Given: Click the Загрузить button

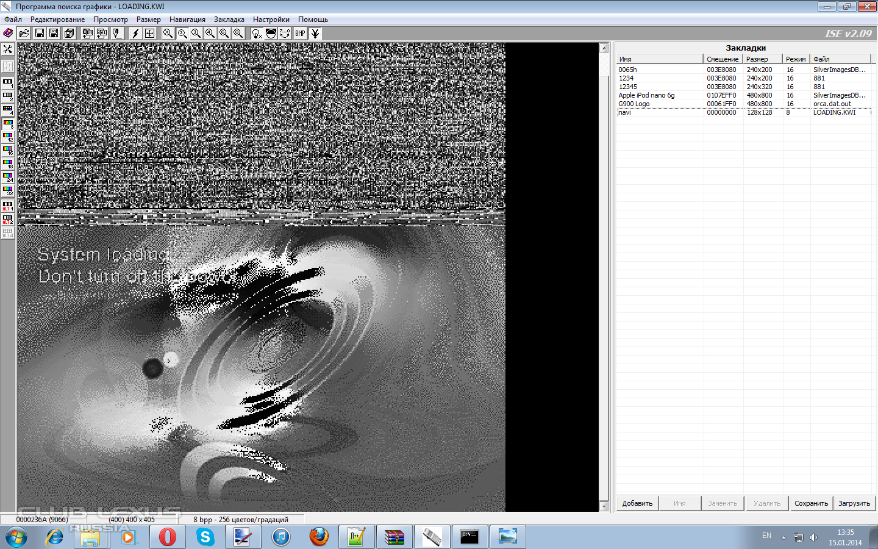Looking at the screenshot, I should point(854,503).
